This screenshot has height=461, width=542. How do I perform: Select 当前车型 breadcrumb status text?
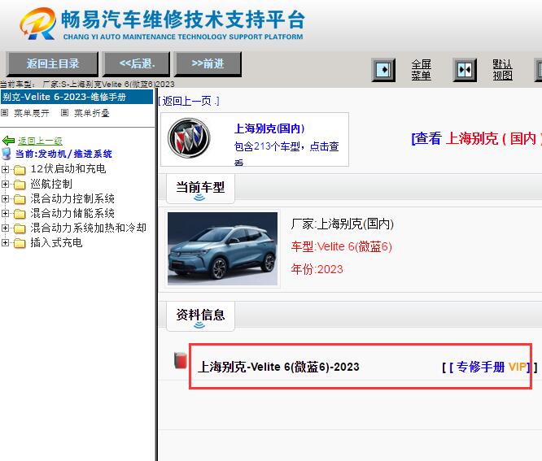(87, 84)
